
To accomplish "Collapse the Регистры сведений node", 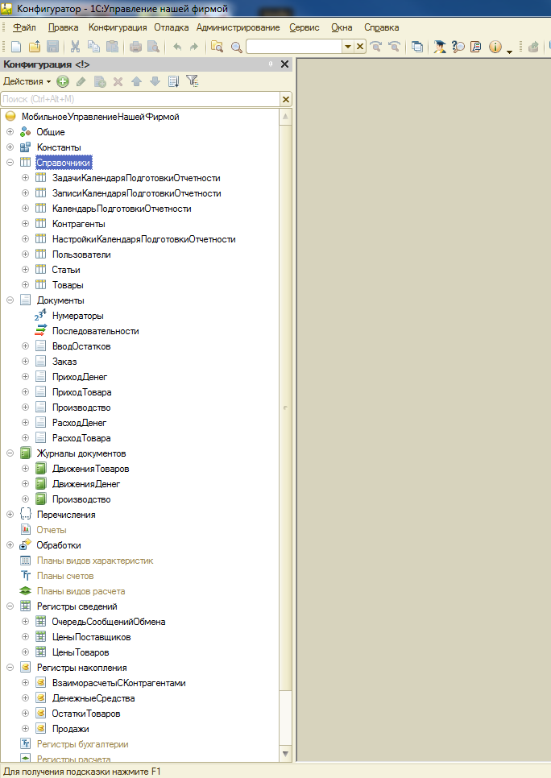I will tap(10, 606).
